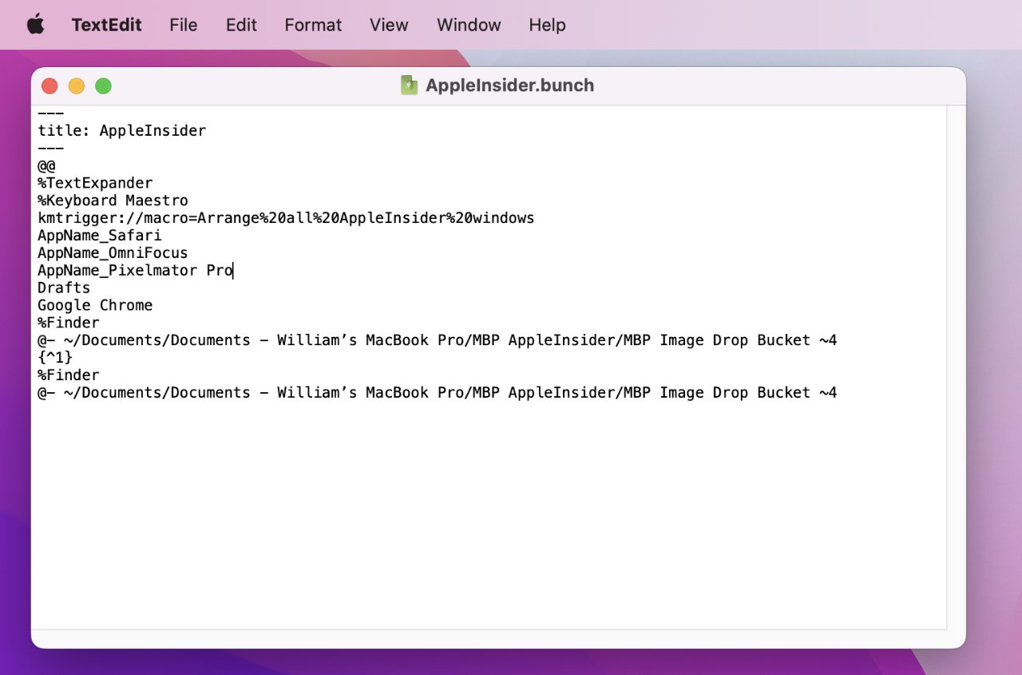The height and width of the screenshot is (675, 1022).
Task: Click the '---' line below the title
Action: coord(50,148)
